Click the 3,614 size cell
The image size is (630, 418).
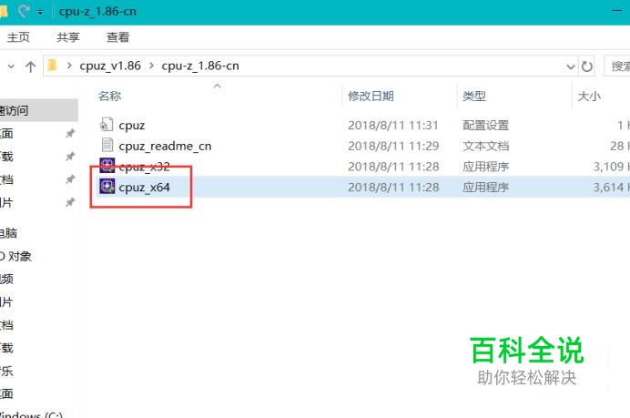[x=611, y=188]
